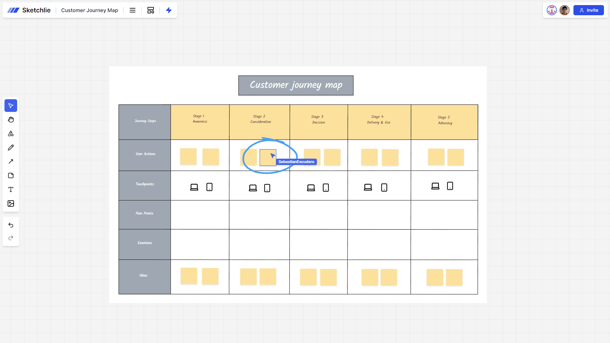Open the image insert tool
This screenshot has height=343, width=610.
click(x=11, y=203)
